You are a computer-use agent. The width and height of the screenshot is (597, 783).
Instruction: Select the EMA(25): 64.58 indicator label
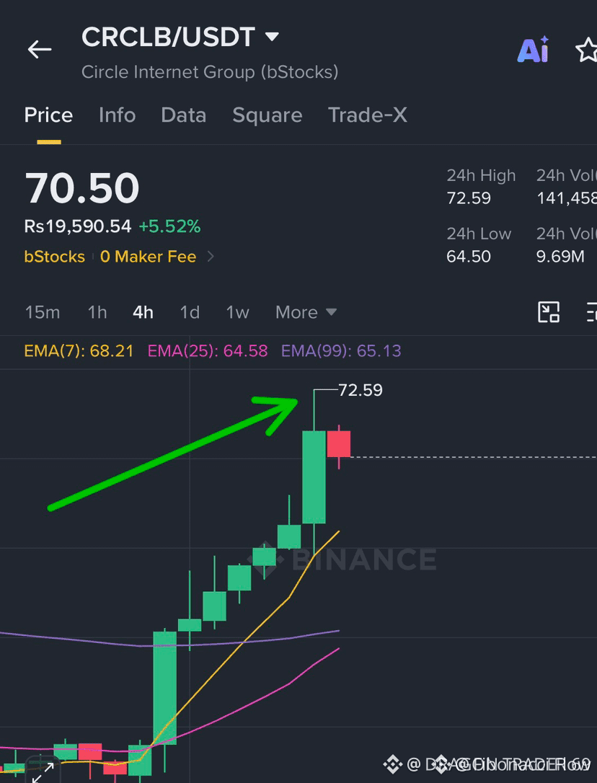click(x=208, y=351)
